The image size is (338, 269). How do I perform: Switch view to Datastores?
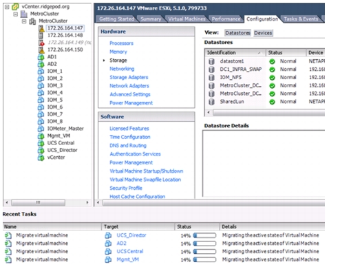[237, 33]
